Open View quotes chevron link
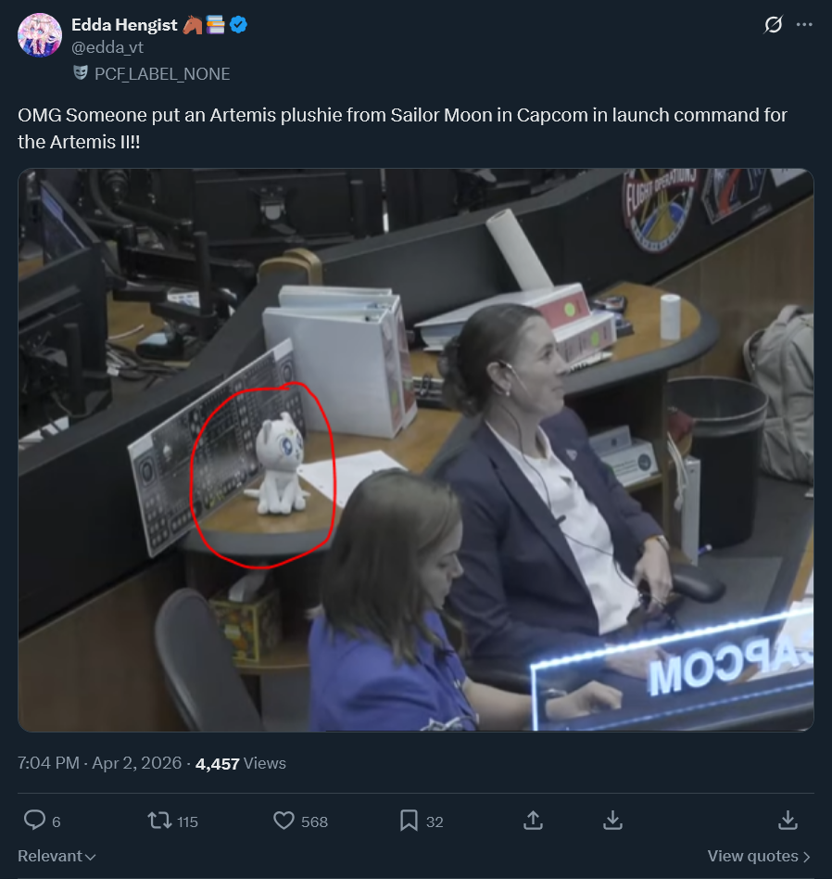This screenshot has height=879, width=832. 759,856
